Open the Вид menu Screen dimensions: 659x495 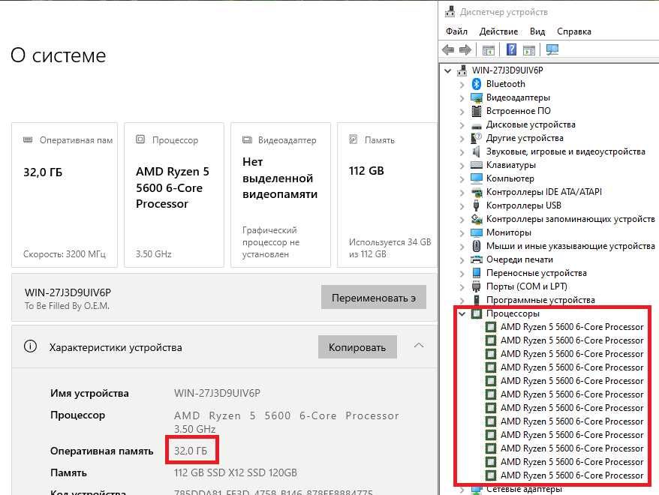[x=537, y=31]
